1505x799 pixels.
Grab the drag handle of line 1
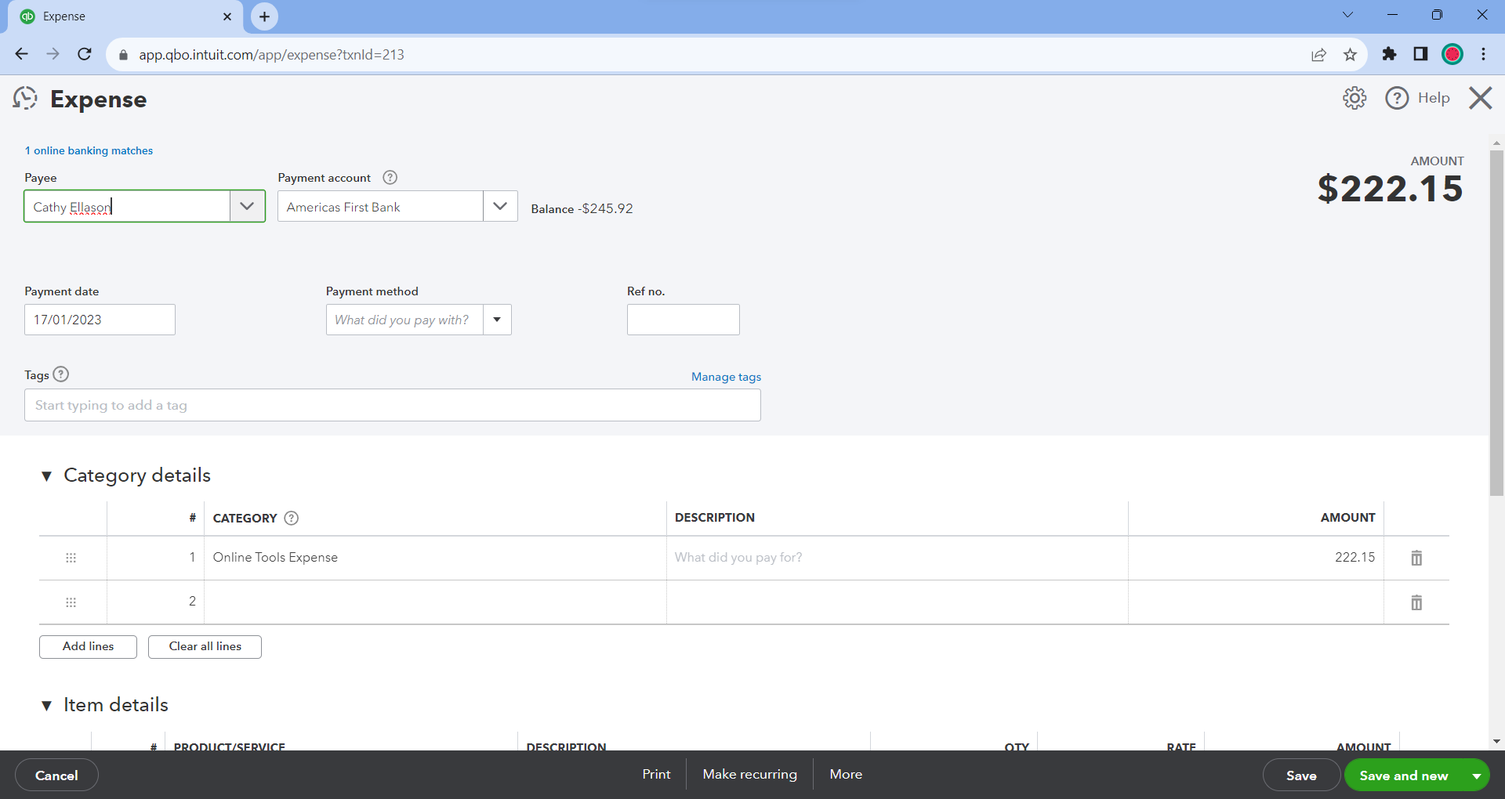pos(71,558)
